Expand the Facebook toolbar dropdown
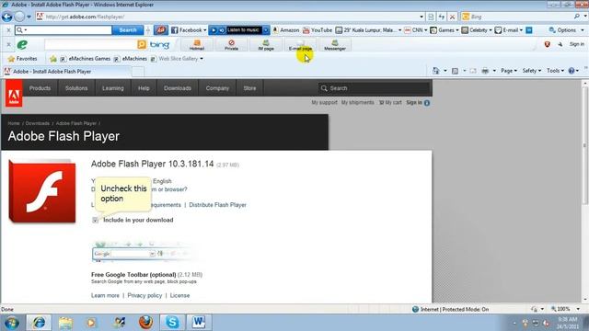Image resolution: width=589 pixels, height=331 pixels. click(x=204, y=30)
